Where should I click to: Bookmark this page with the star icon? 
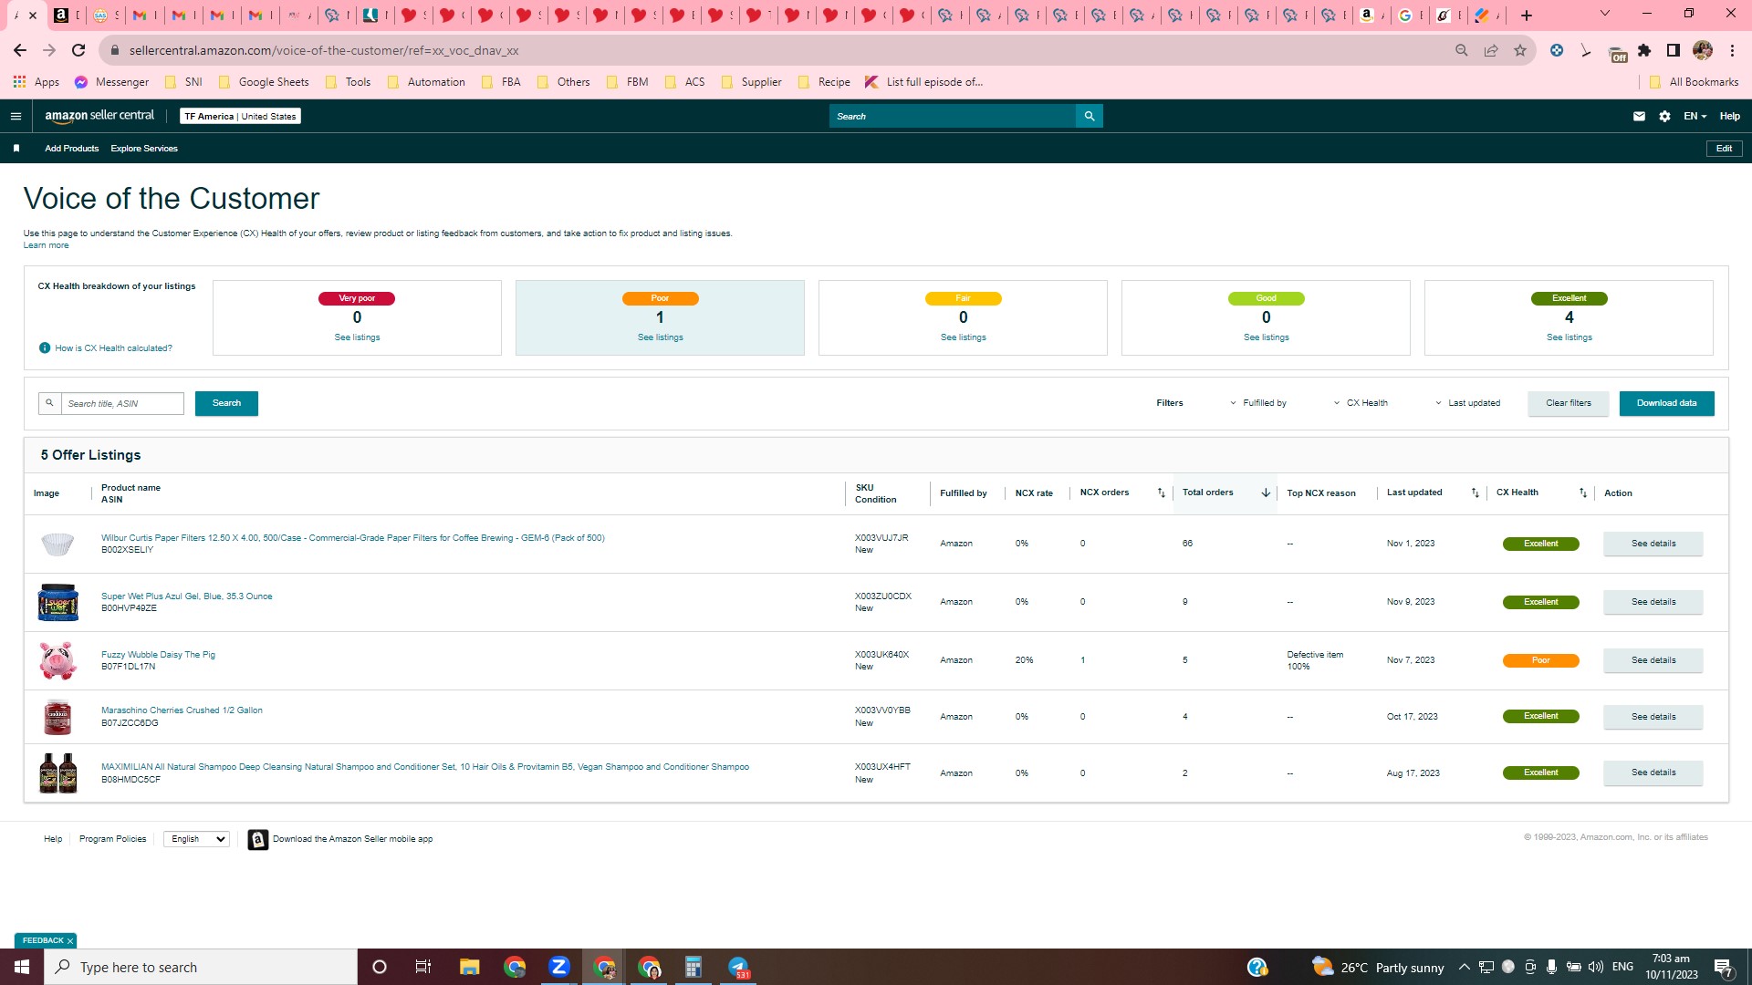tap(1519, 50)
